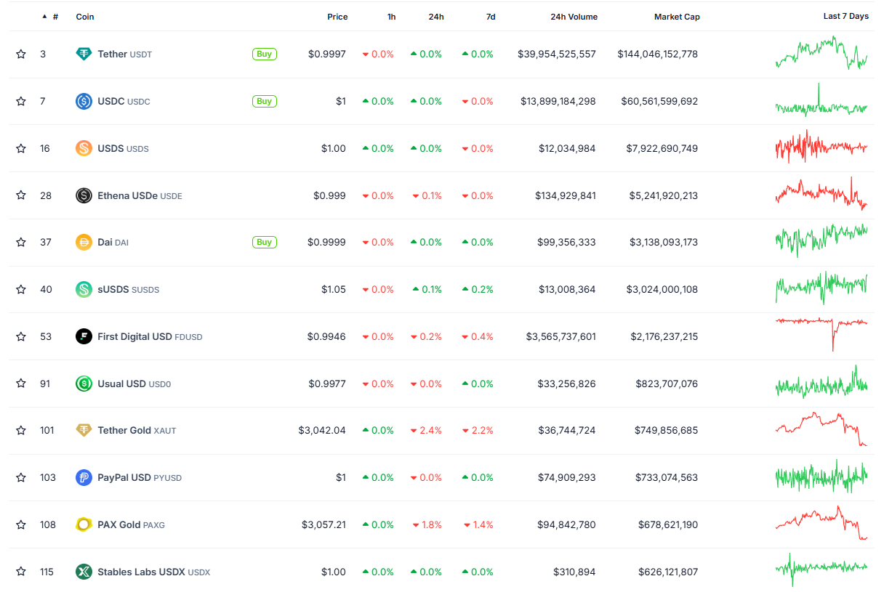Click the USDS coin logo icon
This screenshot has width=884, height=592.
coord(84,148)
